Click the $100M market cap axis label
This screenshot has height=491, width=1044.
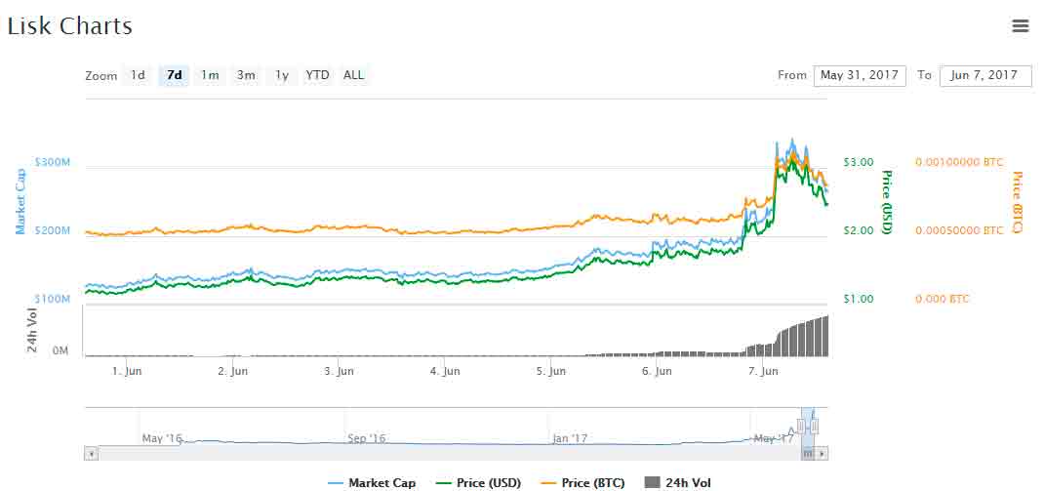pyautogui.click(x=52, y=299)
